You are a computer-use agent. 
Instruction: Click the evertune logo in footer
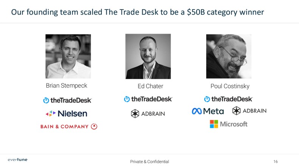coord(18,160)
